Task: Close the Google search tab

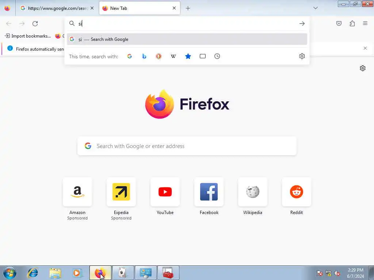Action: (x=92, y=8)
